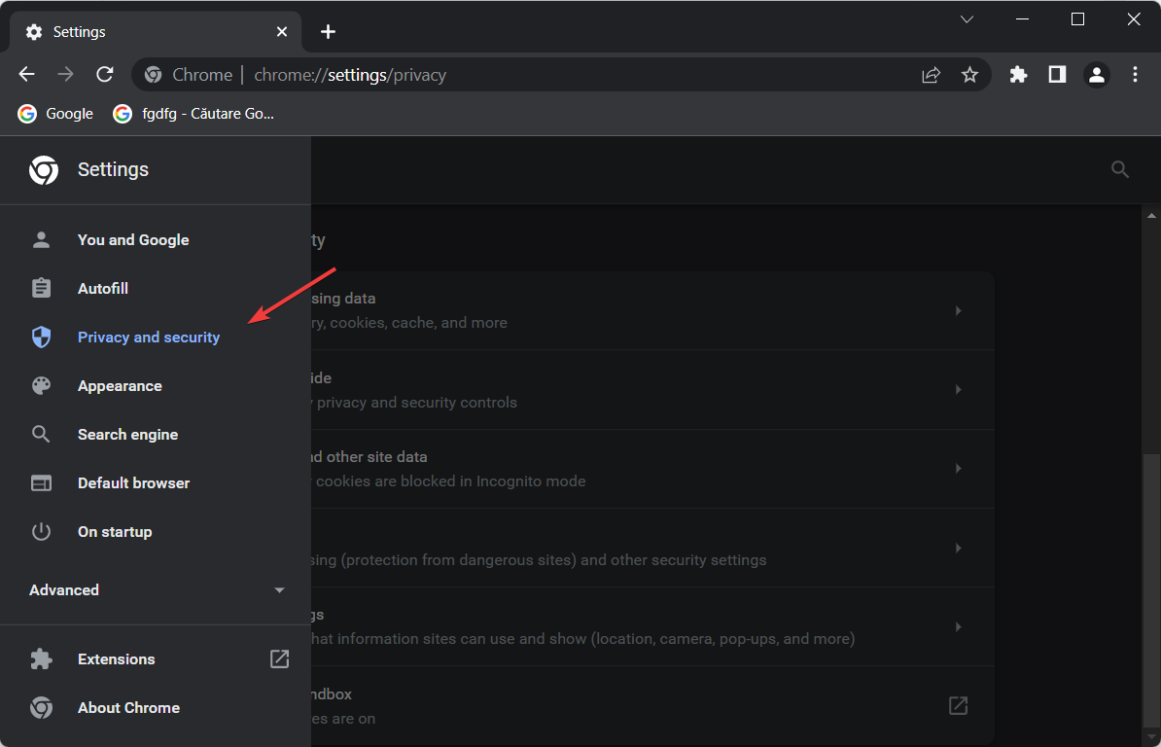1161x747 pixels.
Task: Click the Privacy and security shield icon
Action: (42, 337)
